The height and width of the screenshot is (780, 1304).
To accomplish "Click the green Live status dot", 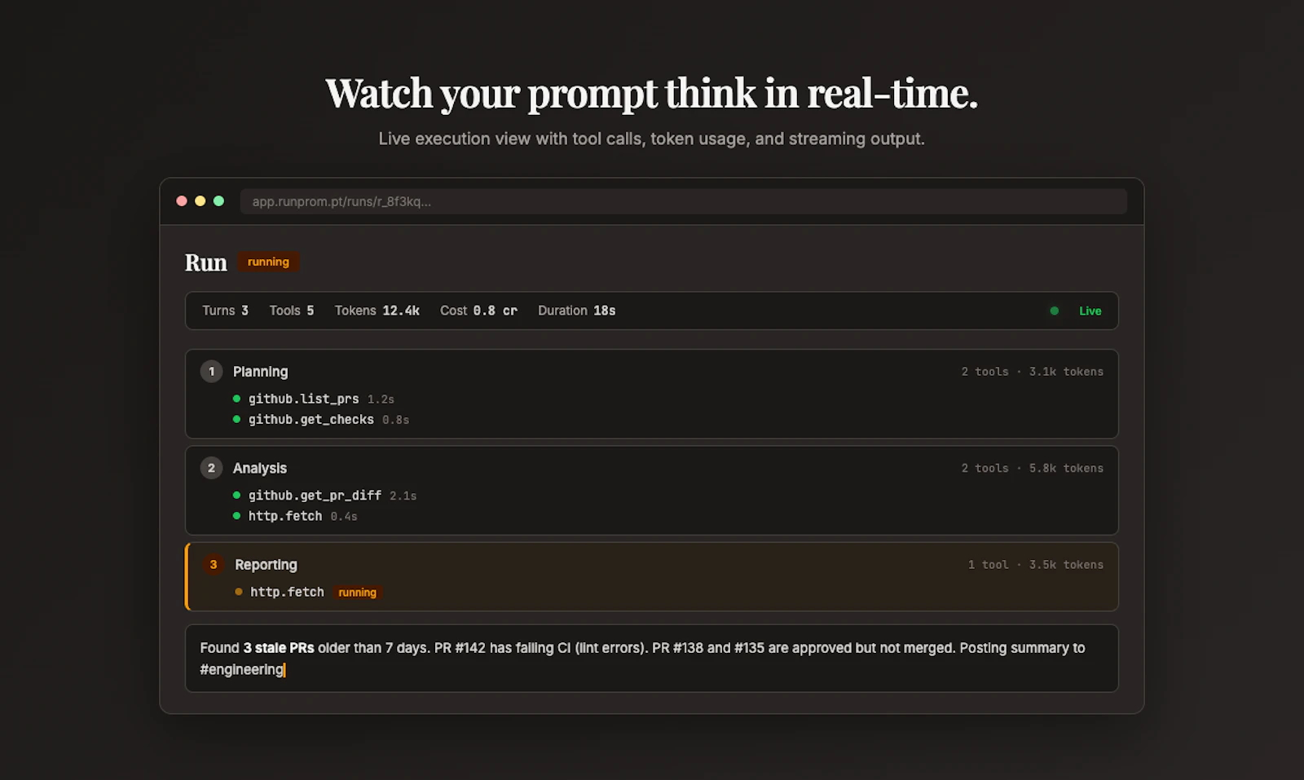I will [x=1055, y=311].
